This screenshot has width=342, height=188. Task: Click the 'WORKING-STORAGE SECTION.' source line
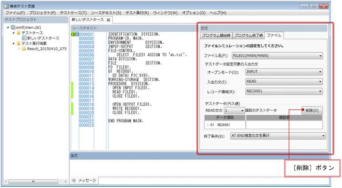[x=134, y=80]
